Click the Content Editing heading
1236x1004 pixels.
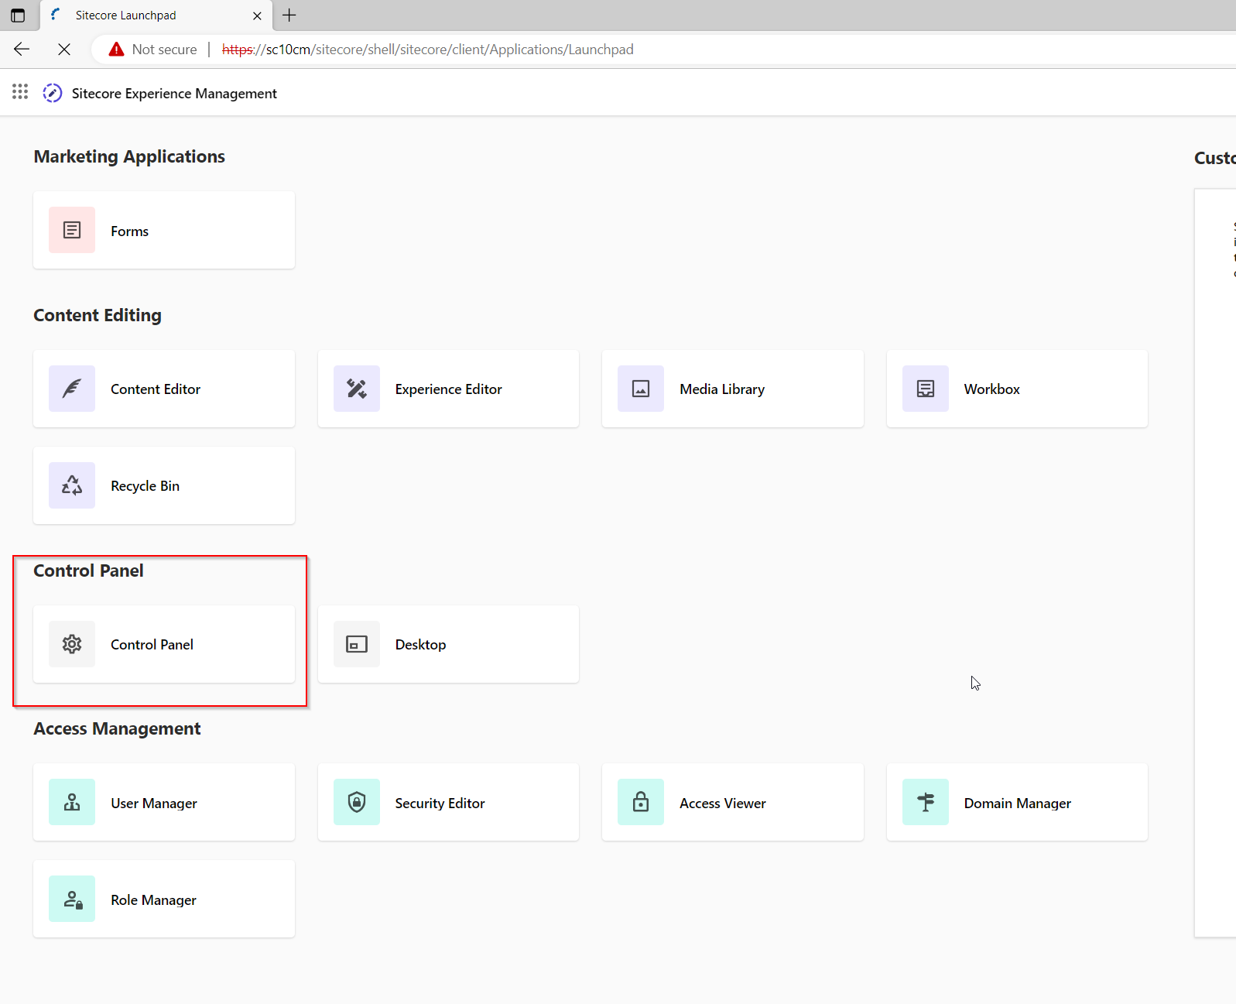(x=98, y=315)
